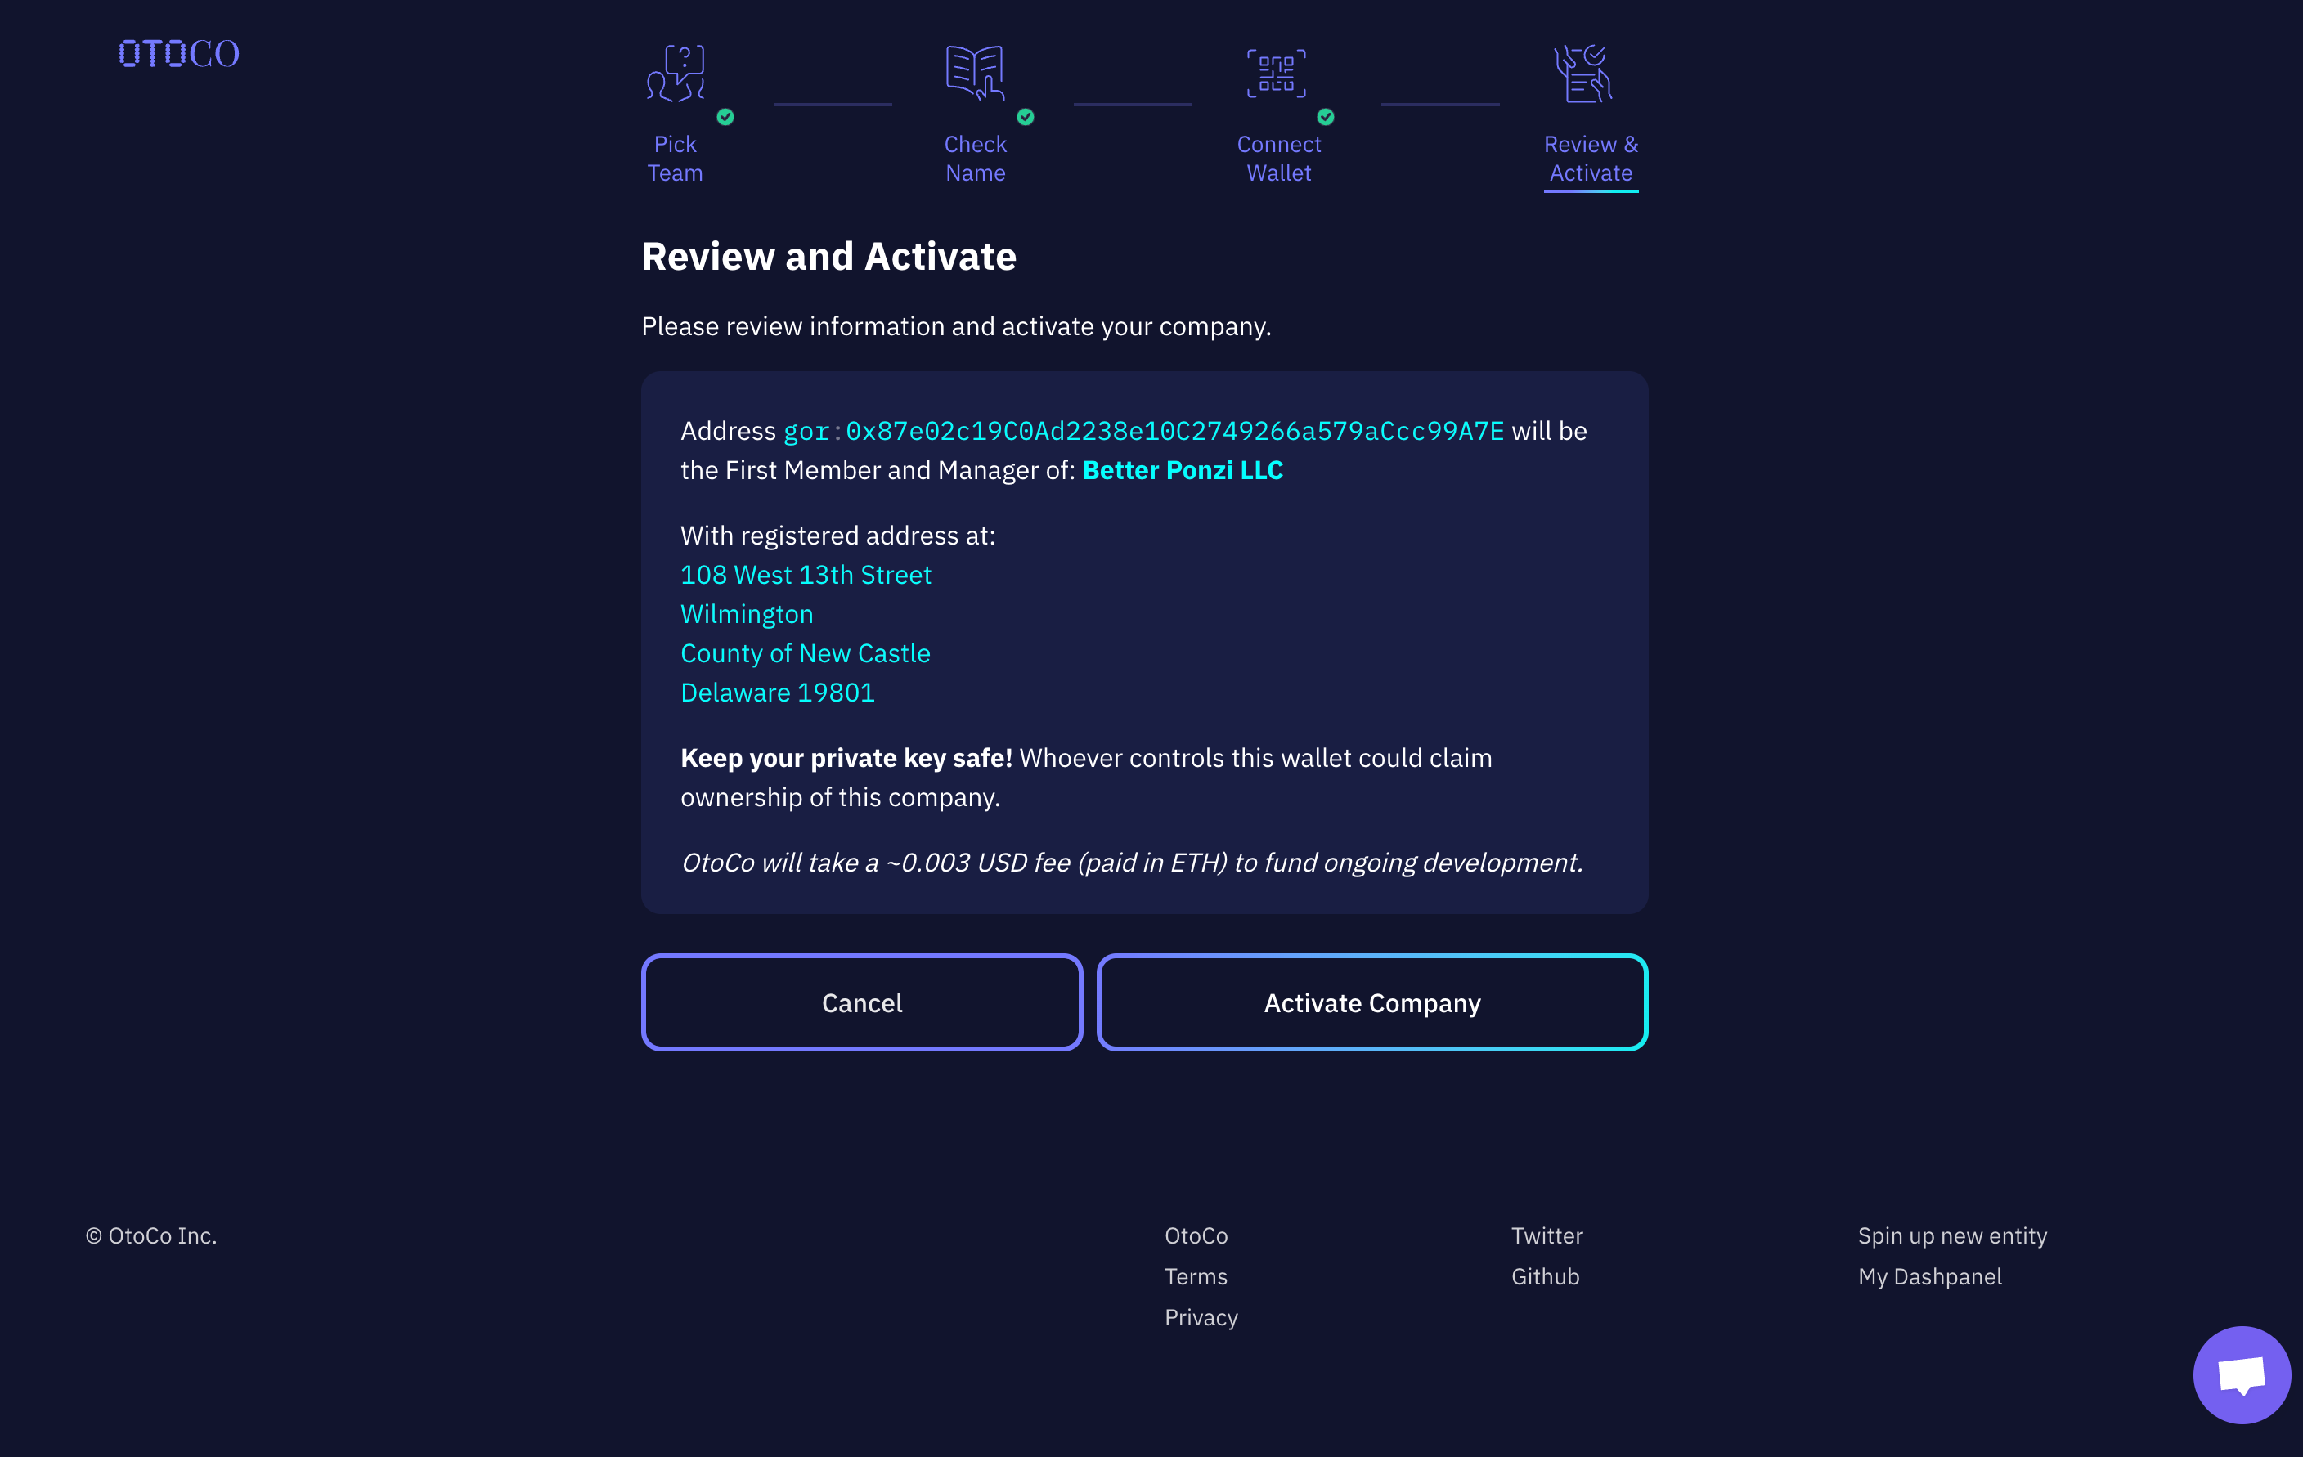Click the green checkmark beside Pick Team
This screenshot has width=2303, height=1457.
click(x=726, y=117)
